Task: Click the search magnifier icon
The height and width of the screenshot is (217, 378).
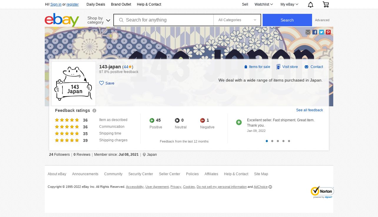Action: coord(121,20)
